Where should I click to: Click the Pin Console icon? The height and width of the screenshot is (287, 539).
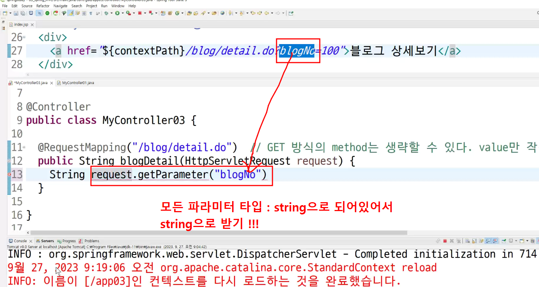[504, 241]
